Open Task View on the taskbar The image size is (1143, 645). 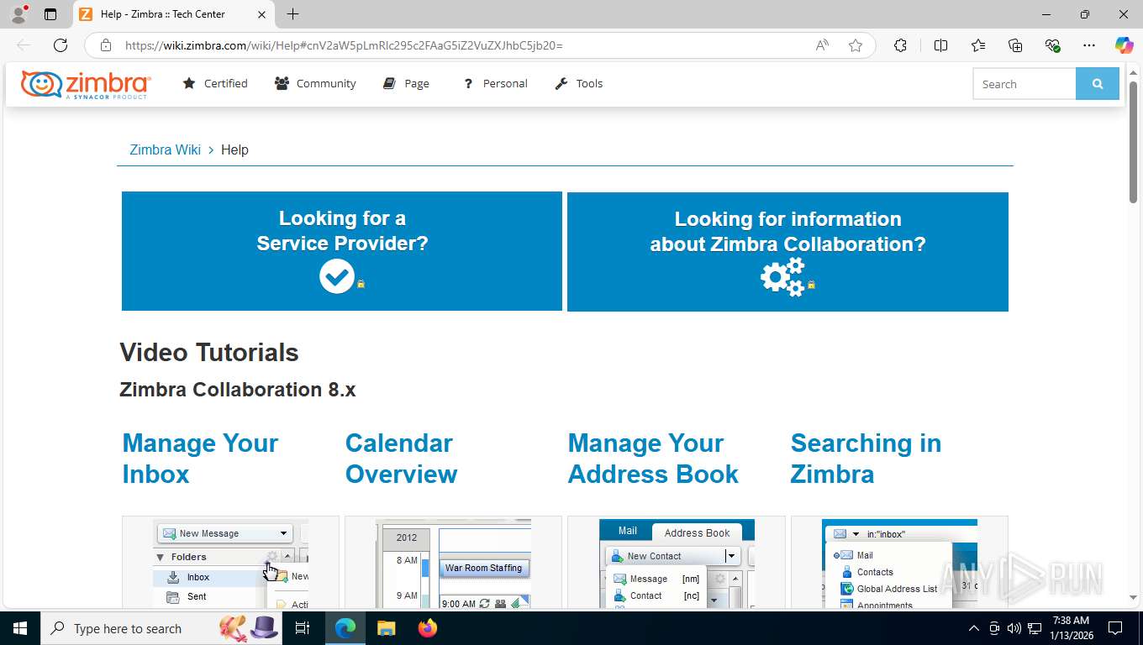[303, 628]
